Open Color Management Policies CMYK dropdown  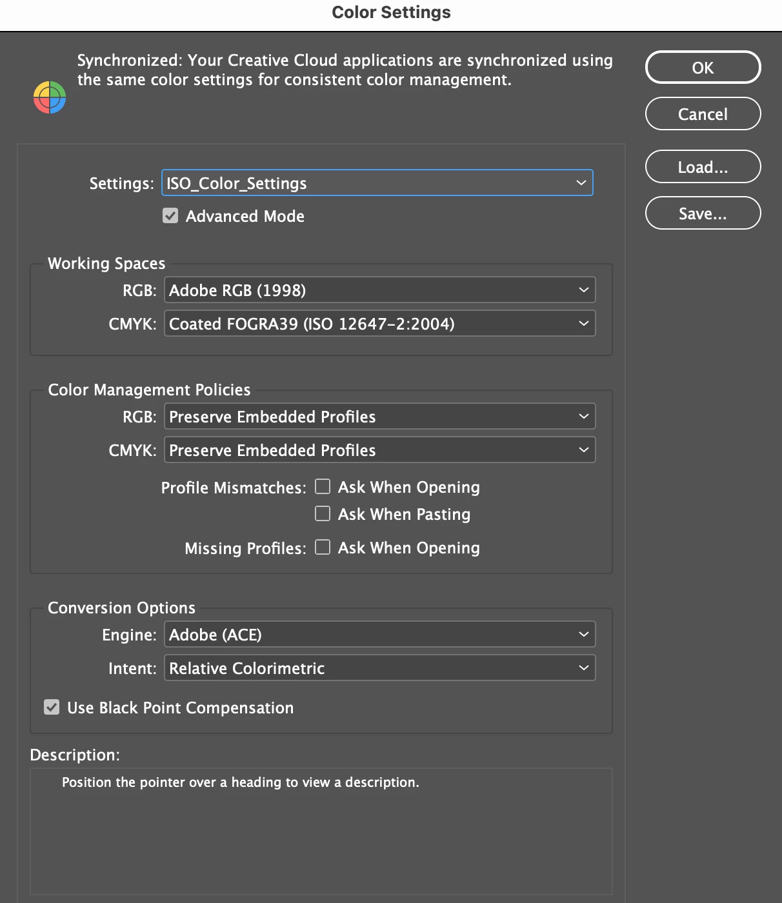pos(379,450)
